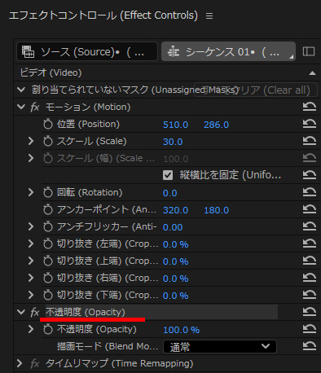Viewport: 321px width, 373px height.
Task: Toggle the timeline view panel icon
Action: (x=309, y=51)
